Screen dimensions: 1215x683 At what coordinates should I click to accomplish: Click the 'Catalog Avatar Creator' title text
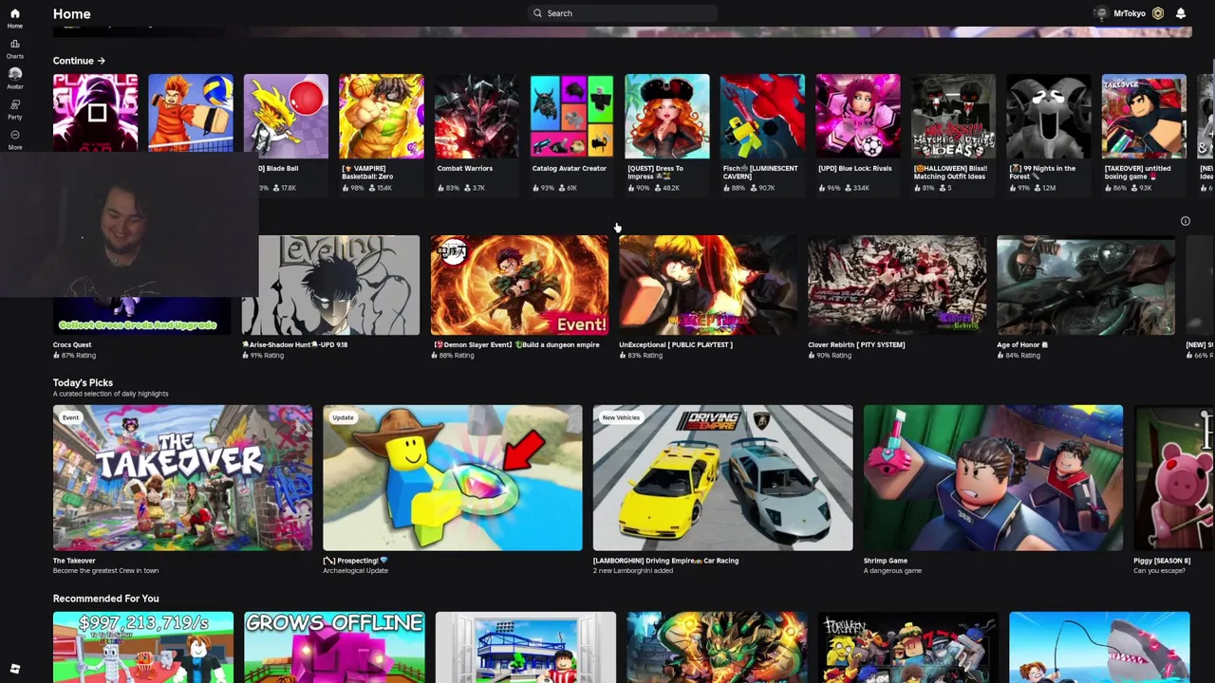(x=569, y=168)
